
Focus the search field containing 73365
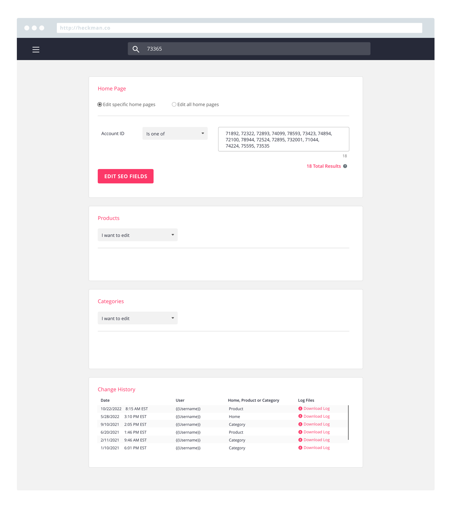[256, 49]
